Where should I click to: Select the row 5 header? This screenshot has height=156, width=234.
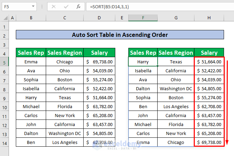(4, 62)
